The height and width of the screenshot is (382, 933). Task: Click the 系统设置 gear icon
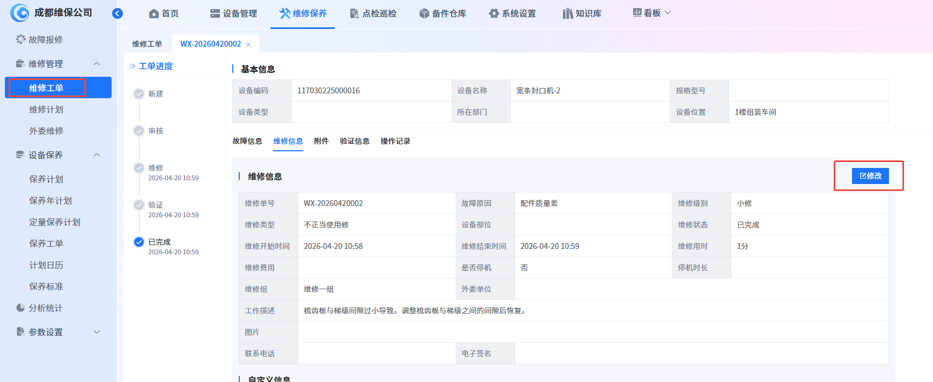tap(494, 13)
